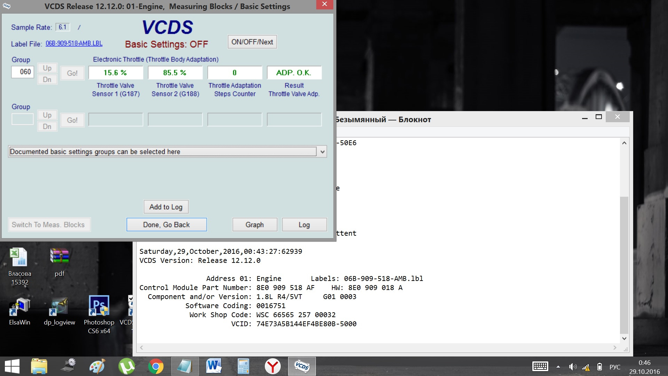Switch to VCDS in the taskbar
The height and width of the screenshot is (376, 668).
click(302, 366)
